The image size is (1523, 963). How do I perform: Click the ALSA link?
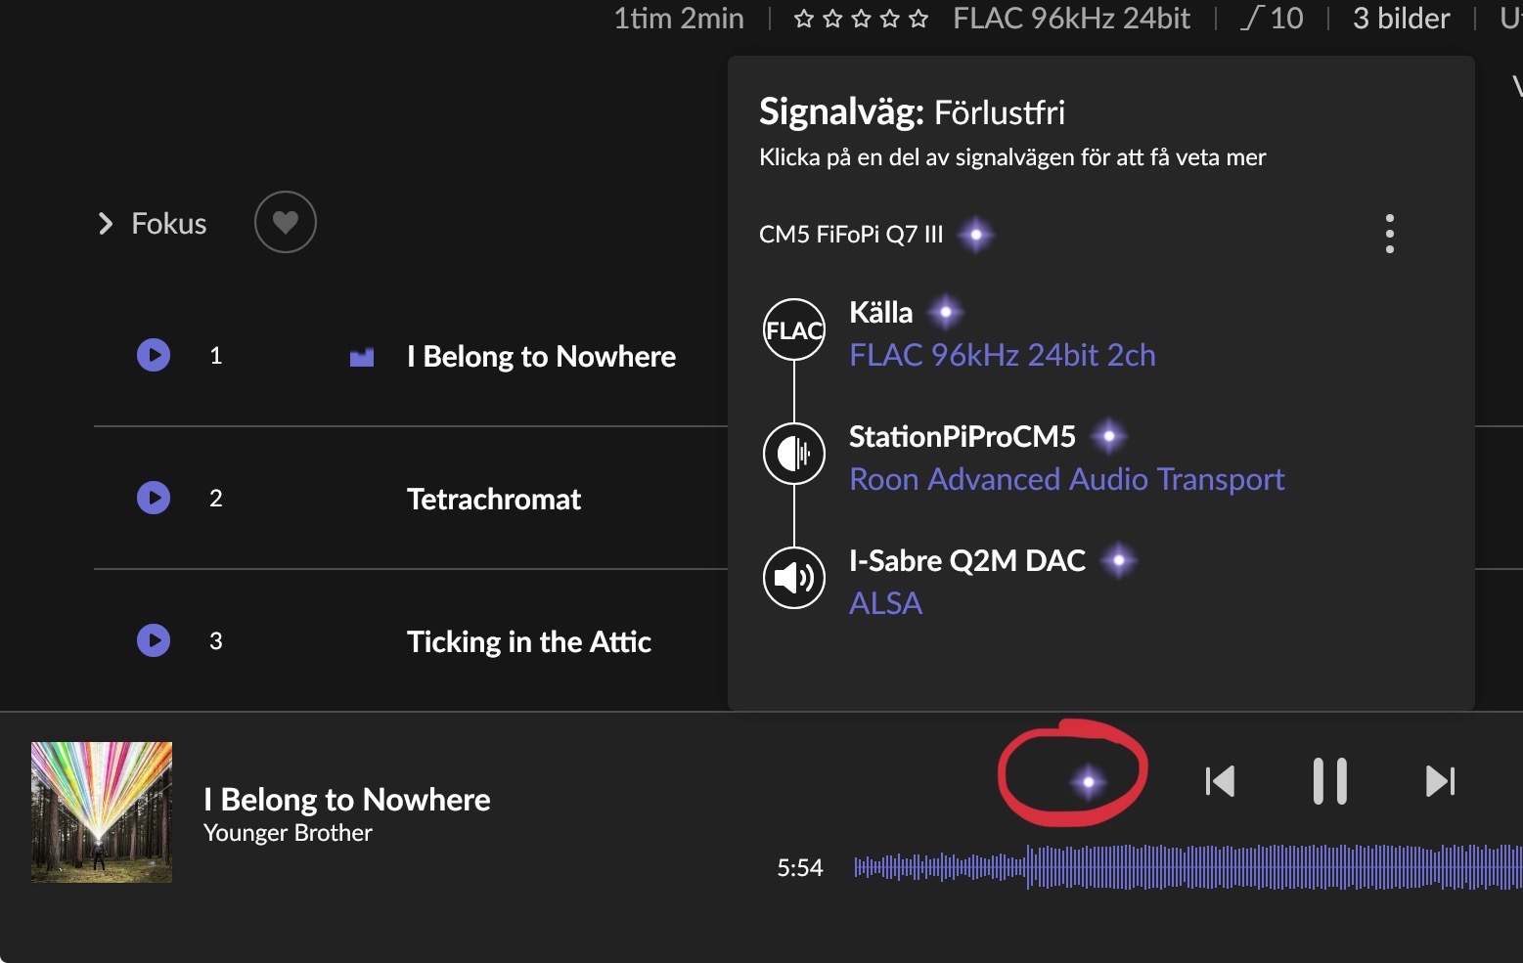[x=886, y=603]
